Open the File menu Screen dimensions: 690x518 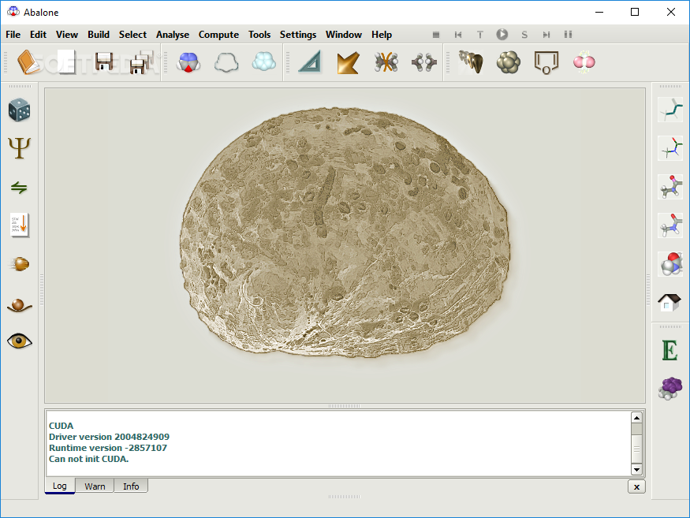coord(13,35)
